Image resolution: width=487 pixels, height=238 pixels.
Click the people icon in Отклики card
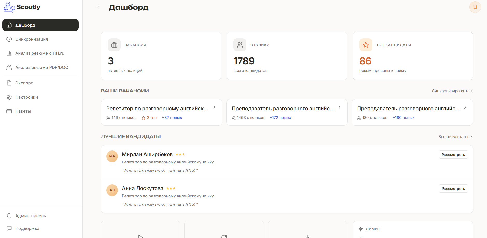click(240, 45)
